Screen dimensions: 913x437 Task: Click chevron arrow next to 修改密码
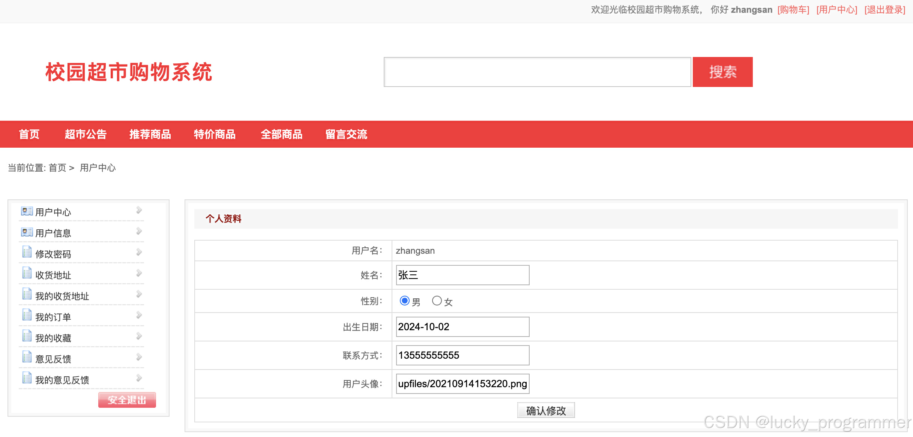[139, 252]
